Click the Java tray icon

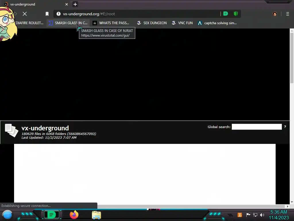click(240, 215)
